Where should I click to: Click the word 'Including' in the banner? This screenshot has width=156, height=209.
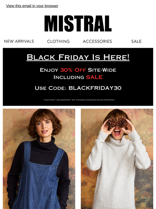[69, 77]
